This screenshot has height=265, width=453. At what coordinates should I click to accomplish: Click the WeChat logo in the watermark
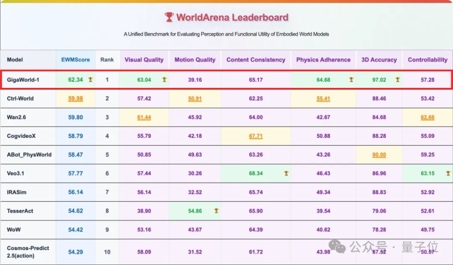click(x=339, y=246)
